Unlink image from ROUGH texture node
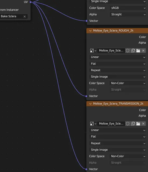 [x=143, y=51]
